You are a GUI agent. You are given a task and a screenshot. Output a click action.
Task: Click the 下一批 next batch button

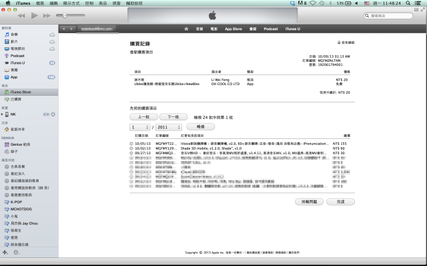(x=173, y=117)
